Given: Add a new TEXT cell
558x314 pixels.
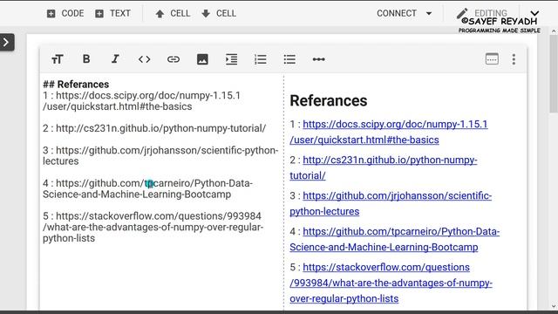Looking at the screenshot, I should pos(112,14).
